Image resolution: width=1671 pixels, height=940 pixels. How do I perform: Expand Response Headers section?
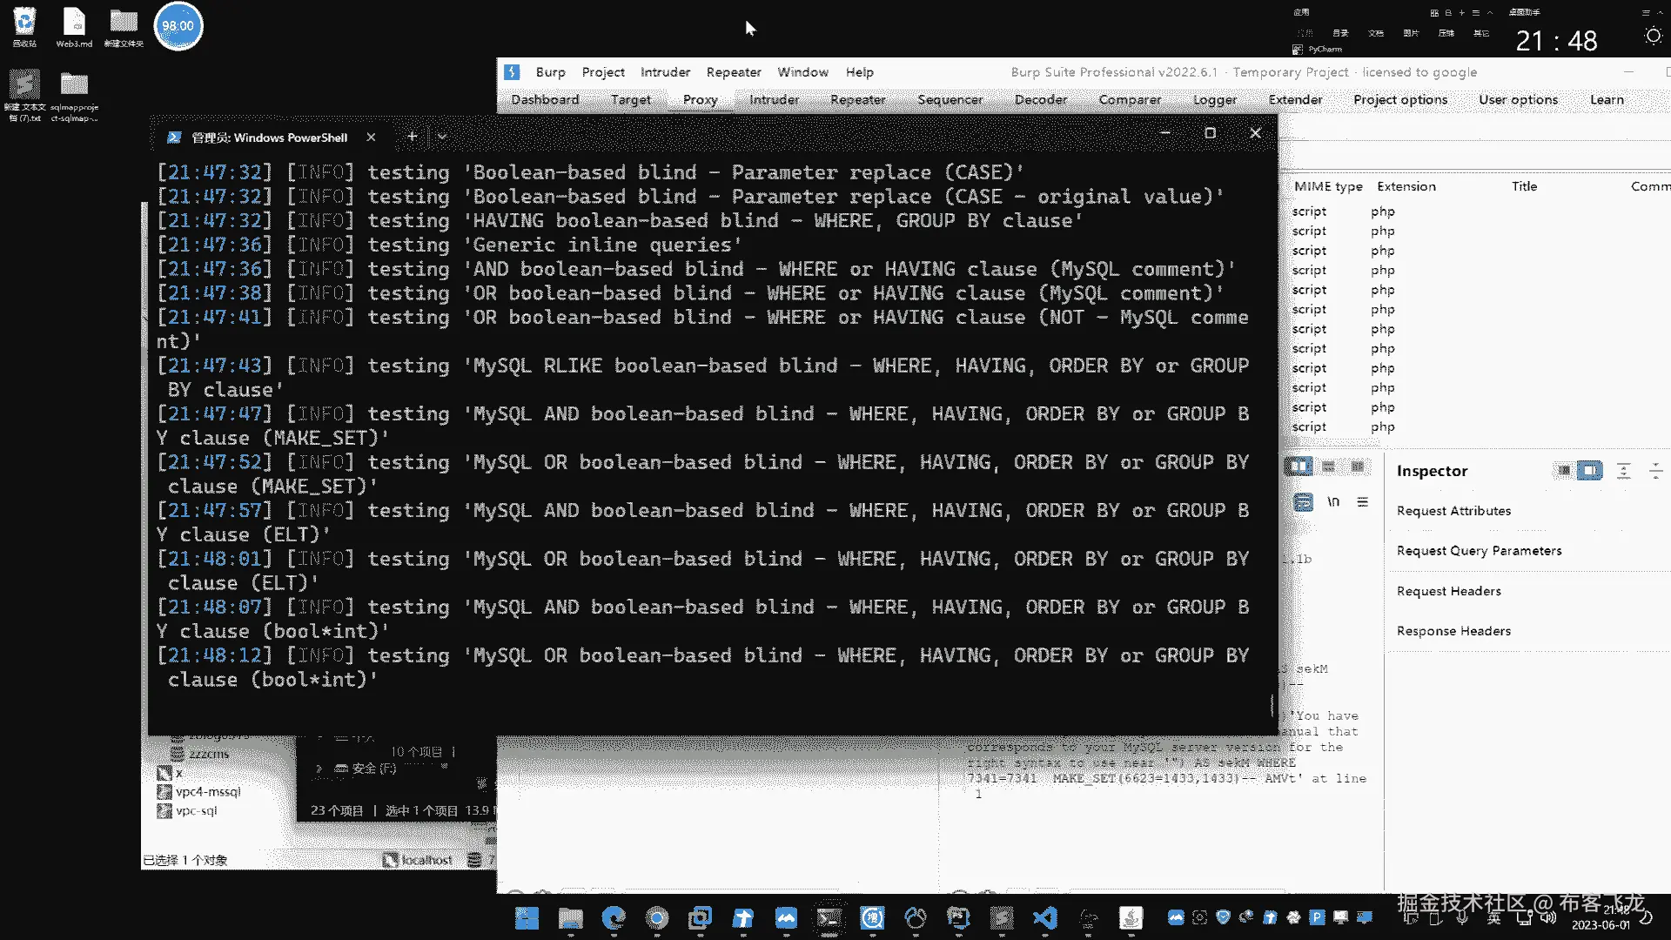tap(1453, 631)
